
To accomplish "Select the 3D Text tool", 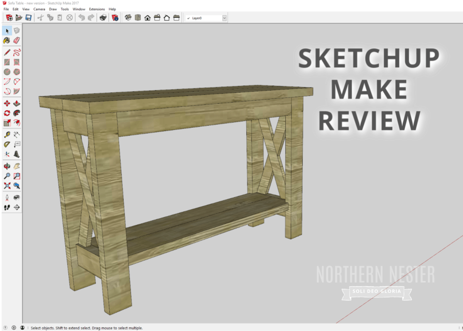I will coord(17,154).
